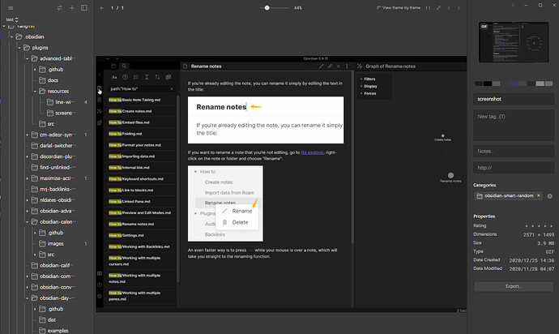Click the purple color swatch
This screenshot has height=334, width=559.
pyautogui.click(x=514, y=83)
